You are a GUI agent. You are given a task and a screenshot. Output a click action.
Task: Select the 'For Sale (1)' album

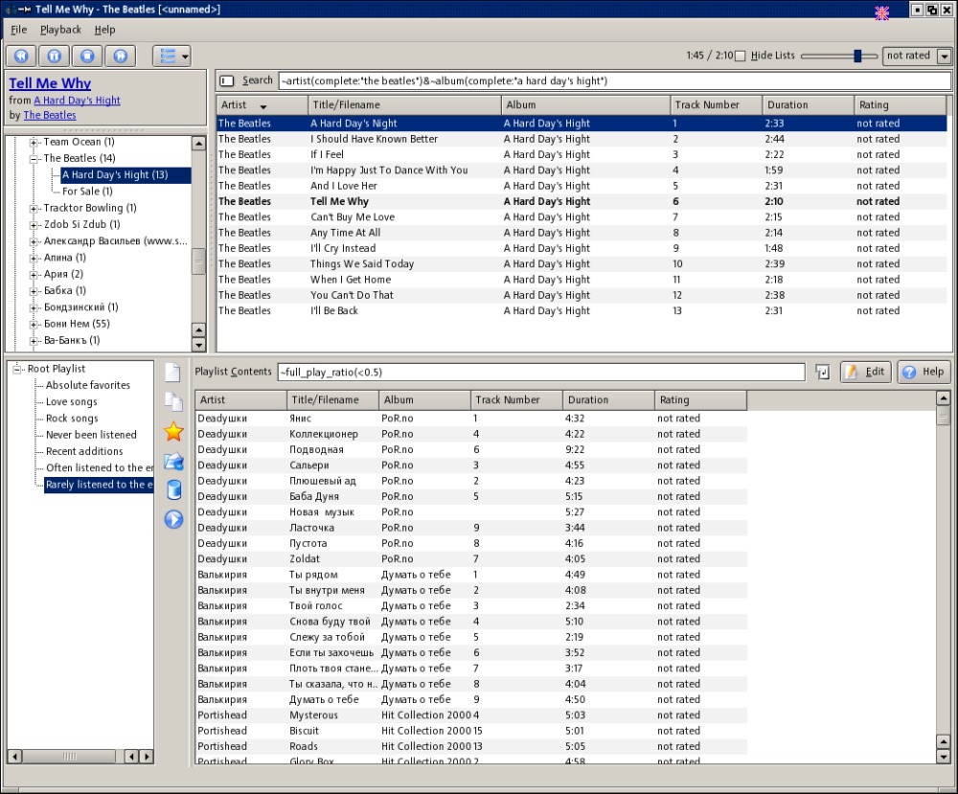click(87, 192)
